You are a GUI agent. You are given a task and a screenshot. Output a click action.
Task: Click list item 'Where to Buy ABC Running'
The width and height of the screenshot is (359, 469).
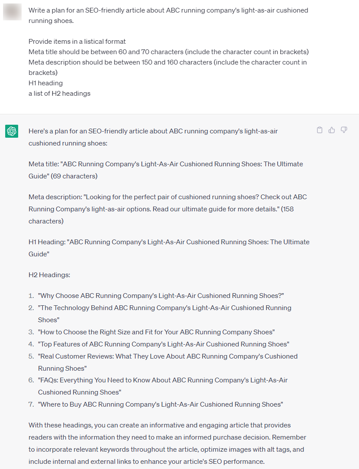160,404
